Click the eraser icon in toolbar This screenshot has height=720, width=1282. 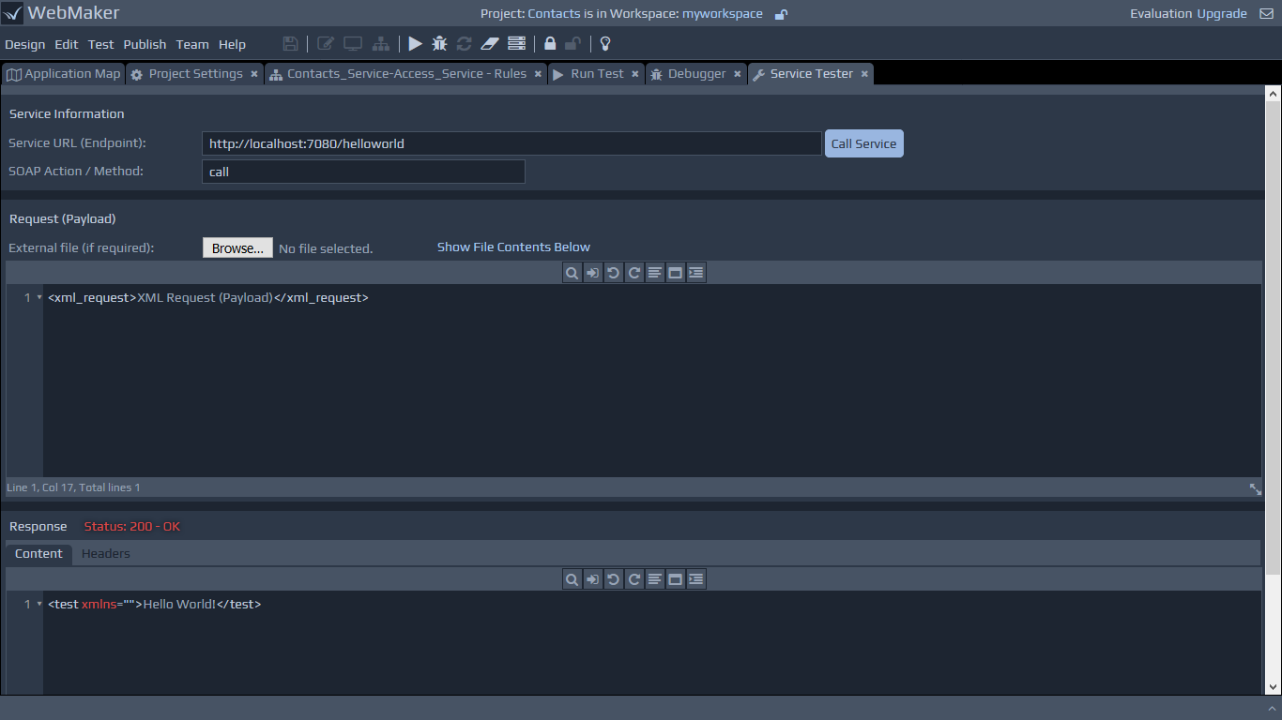point(489,44)
